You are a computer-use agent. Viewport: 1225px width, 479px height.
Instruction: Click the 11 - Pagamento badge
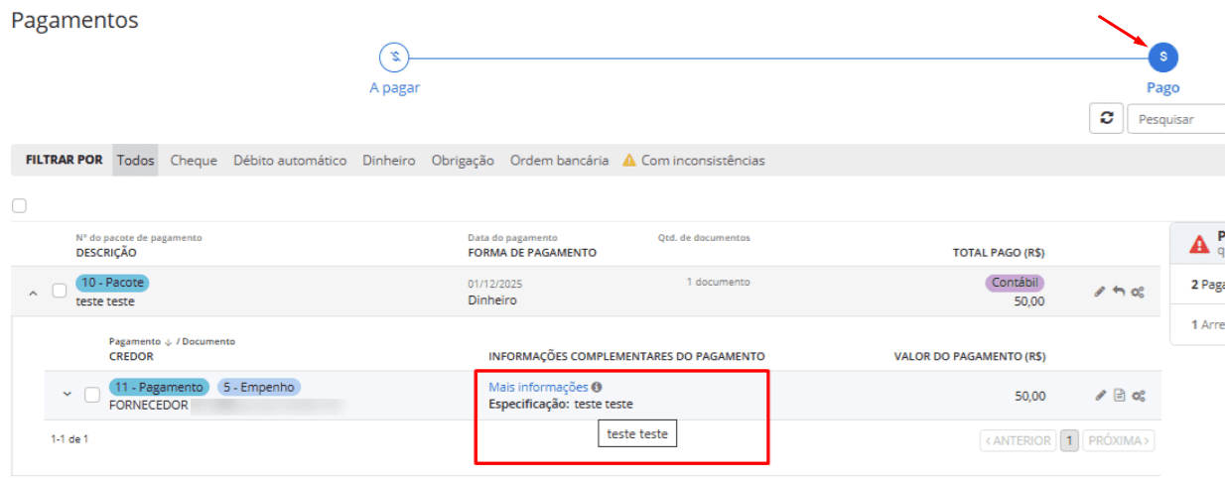159,387
